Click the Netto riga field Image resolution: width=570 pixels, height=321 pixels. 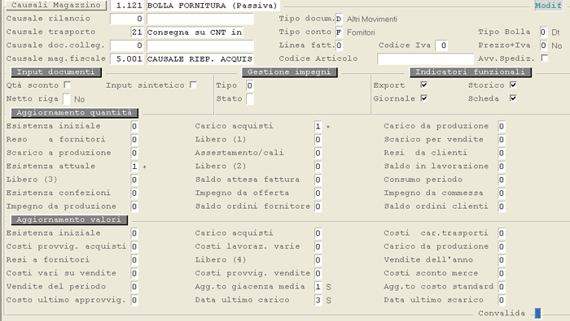tap(67, 99)
